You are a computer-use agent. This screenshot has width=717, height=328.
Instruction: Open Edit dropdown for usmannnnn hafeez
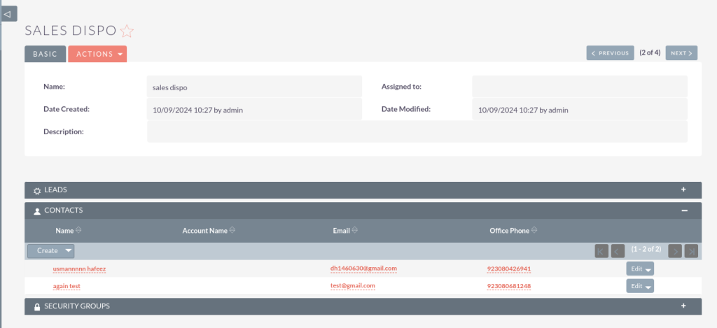pyautogui.click(x=648, y=269)
